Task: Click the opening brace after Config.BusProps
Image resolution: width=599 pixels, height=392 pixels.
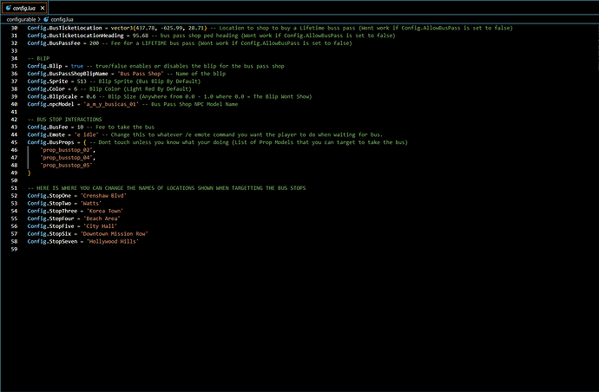Action: coord(85,142)
